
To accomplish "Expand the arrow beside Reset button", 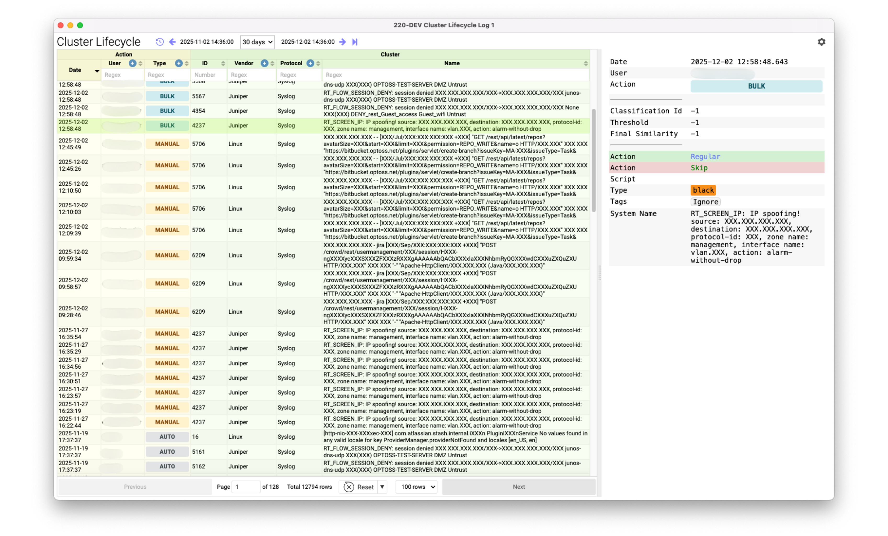I will [382, 487].
